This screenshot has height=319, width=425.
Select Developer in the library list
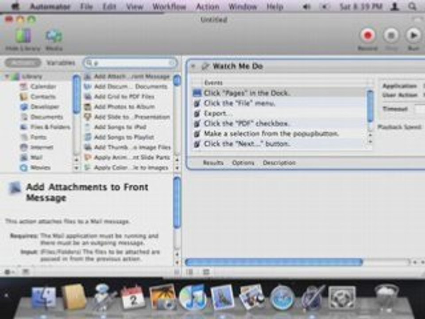click(x=40, y=107)
